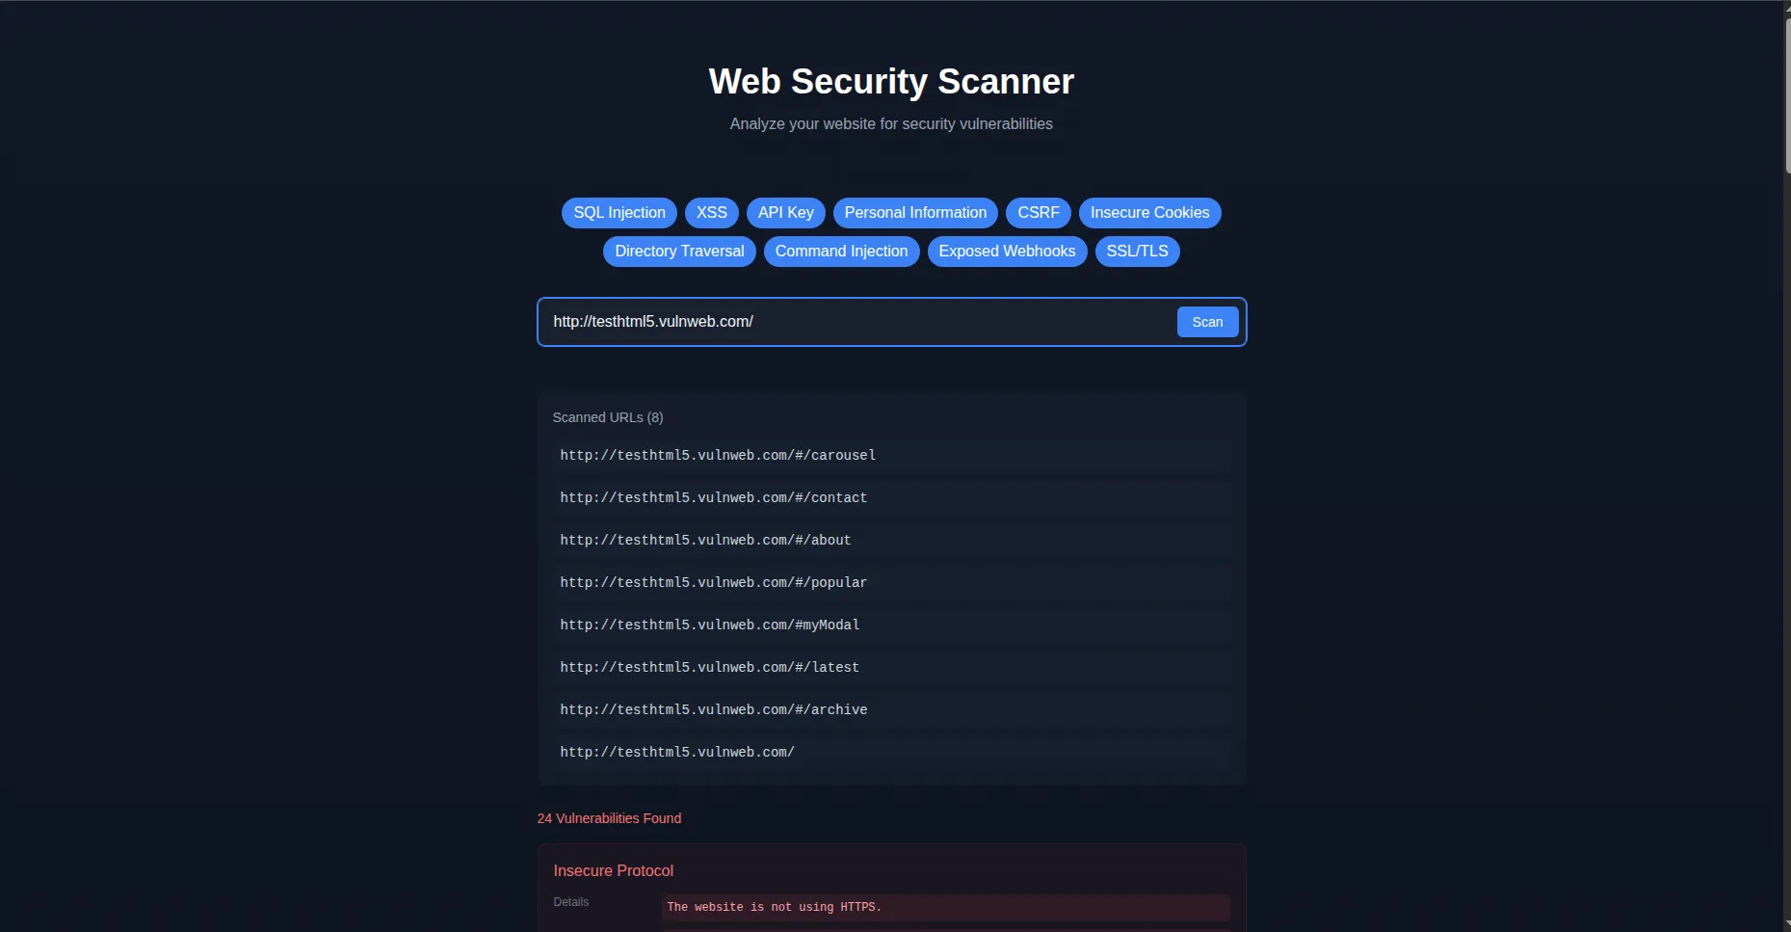This screenshot has width=1791, height=932.
Task: Select the about scanned URL entry
Action: pos(705,540)
